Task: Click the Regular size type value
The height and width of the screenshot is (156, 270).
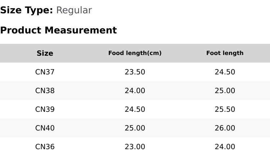Action: click(74, 10)
